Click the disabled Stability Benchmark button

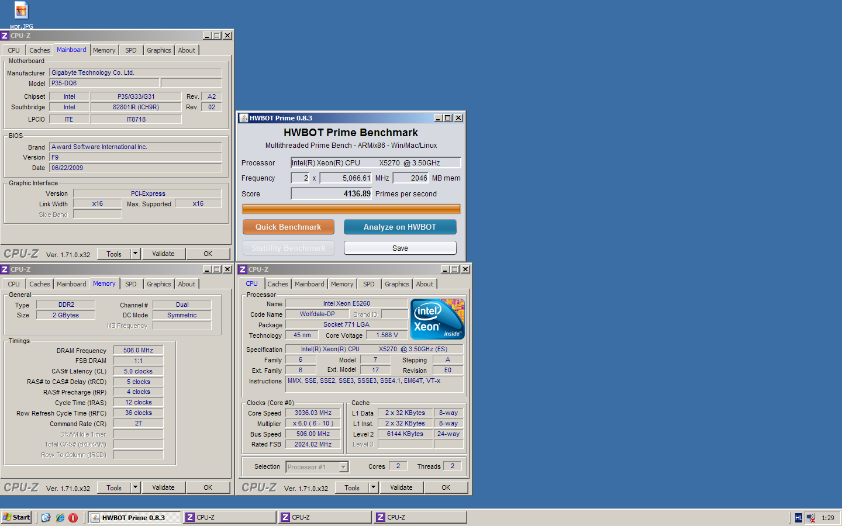point(288,248)
